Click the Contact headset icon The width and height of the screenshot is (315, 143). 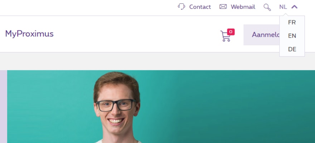(x=181, y=7)
